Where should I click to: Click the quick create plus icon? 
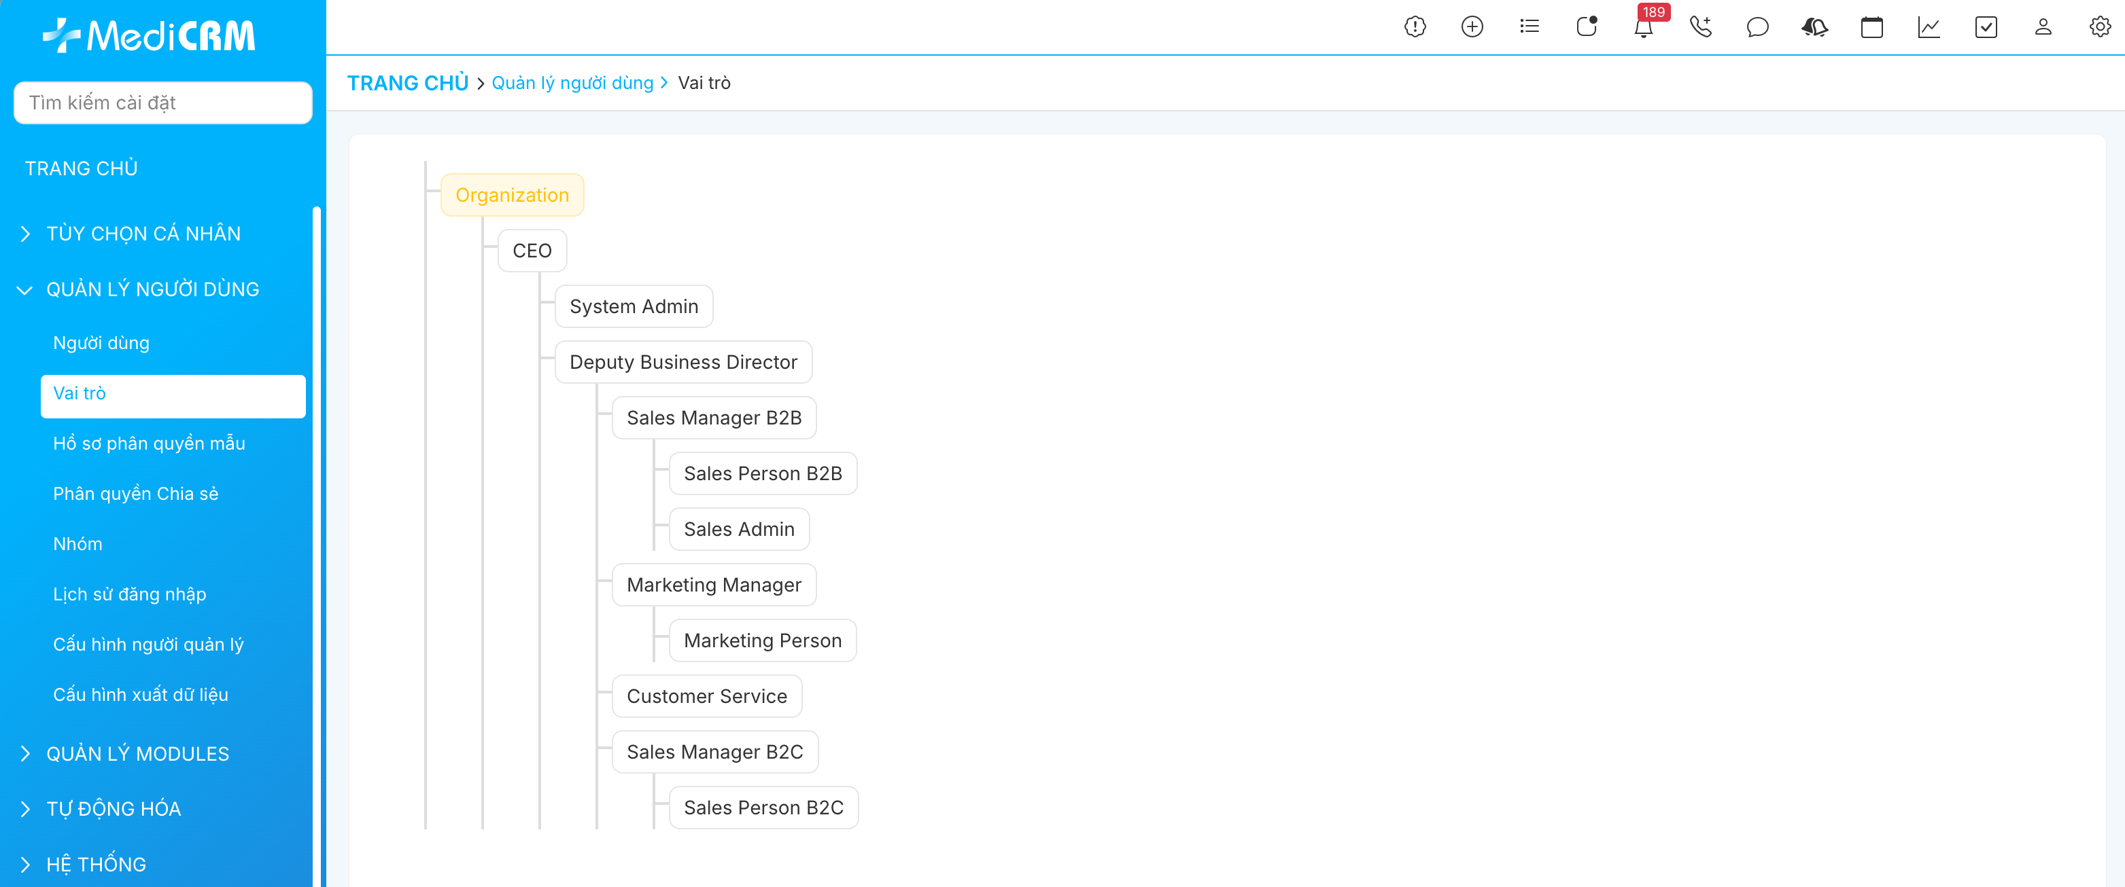pyautogui.click(x=1472, y=27)
